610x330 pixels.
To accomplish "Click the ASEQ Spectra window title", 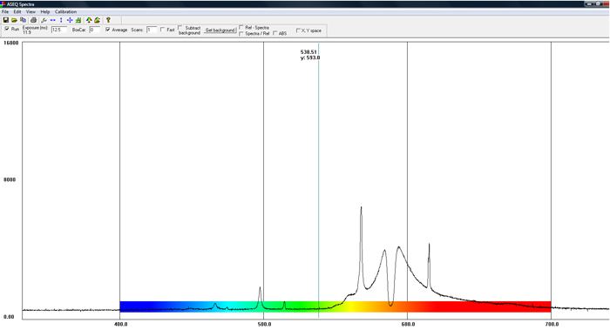I will point(21,4).
